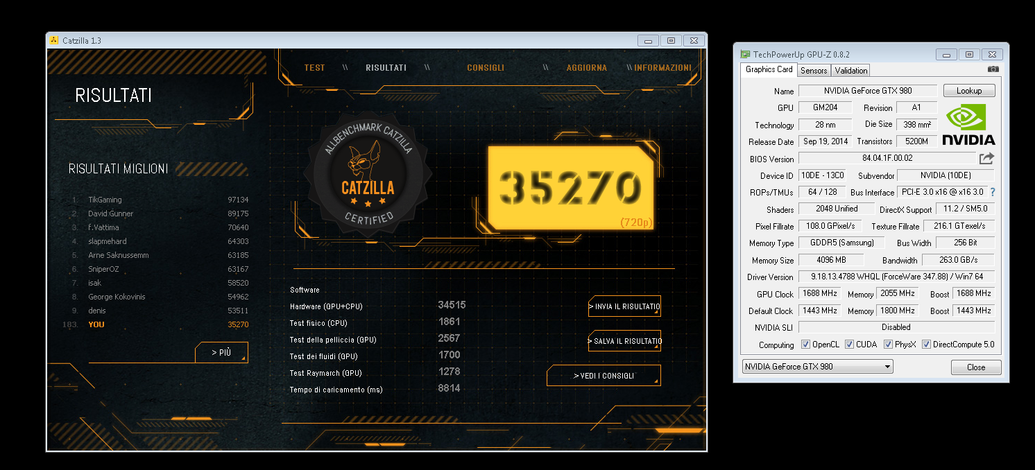Go to the INFORMAZIONI tab
The width and height of the screenshot is (1035, 470).
(662, 68)
